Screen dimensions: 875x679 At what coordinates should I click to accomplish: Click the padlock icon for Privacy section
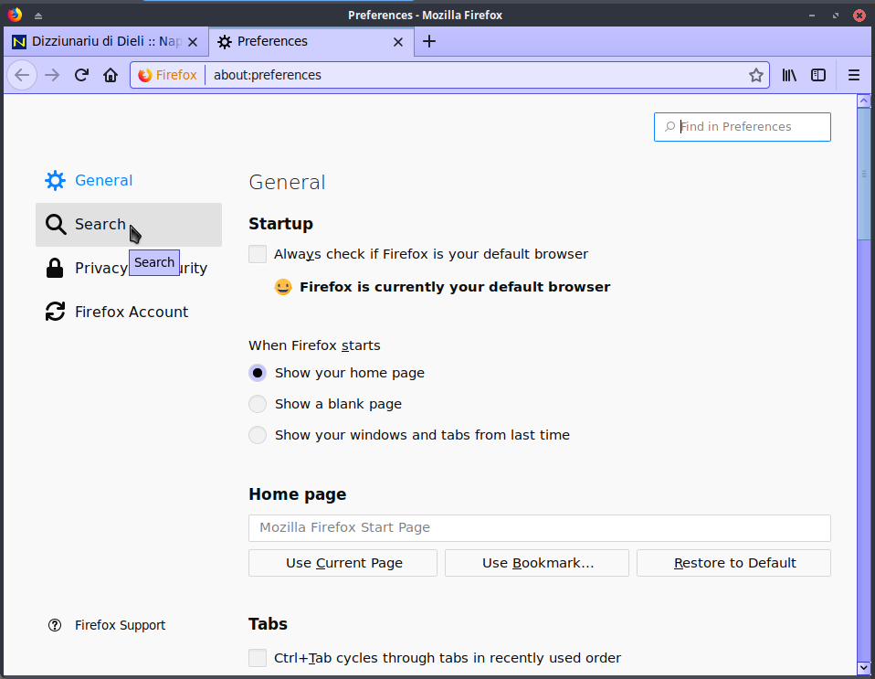55,268
